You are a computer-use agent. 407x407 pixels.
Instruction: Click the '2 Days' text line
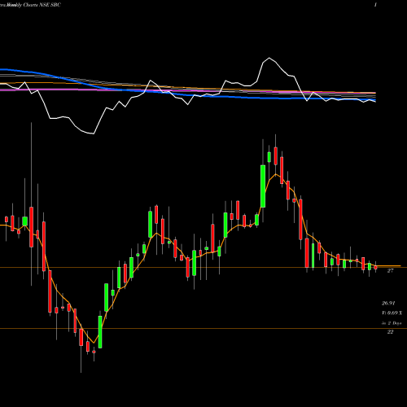392,323
